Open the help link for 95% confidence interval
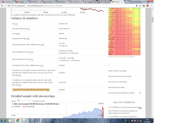The width and height of the screenshot is (180, 123). click(32, 59)
